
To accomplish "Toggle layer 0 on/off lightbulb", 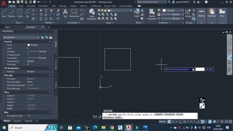I will click(x=99, y=11).
